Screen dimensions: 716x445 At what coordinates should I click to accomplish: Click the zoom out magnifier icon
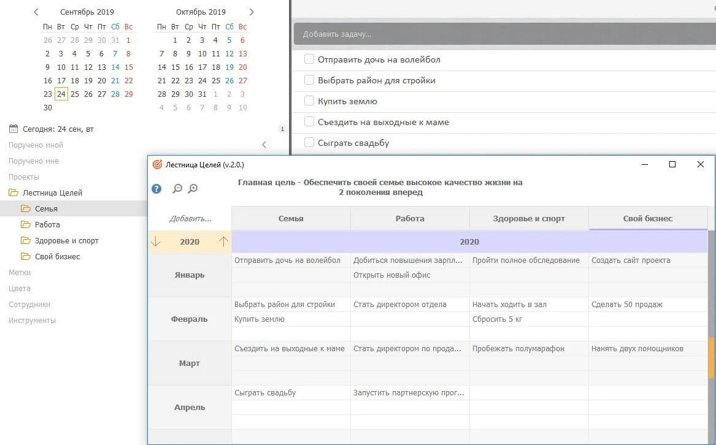[x=177, y=189]
